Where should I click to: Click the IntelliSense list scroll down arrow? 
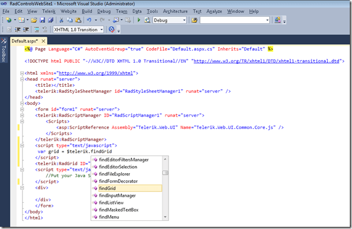tap(165, 216)
